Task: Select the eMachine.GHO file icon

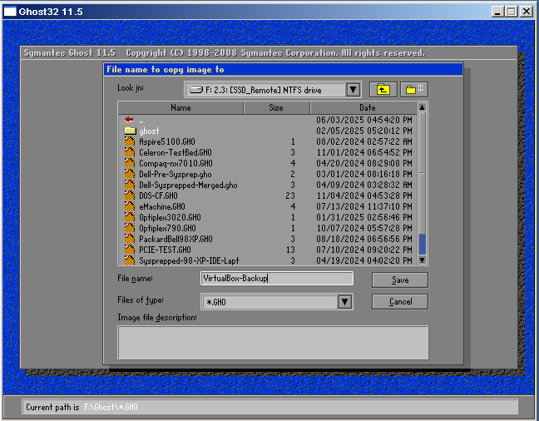Action: click(130, 206)
